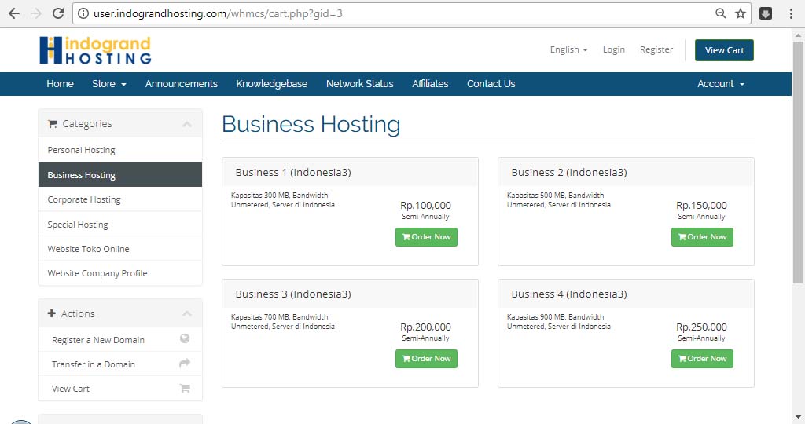Click the globe icon beside Register a New Domain
Screen dimensions: 805x424
tap(185, 339)
